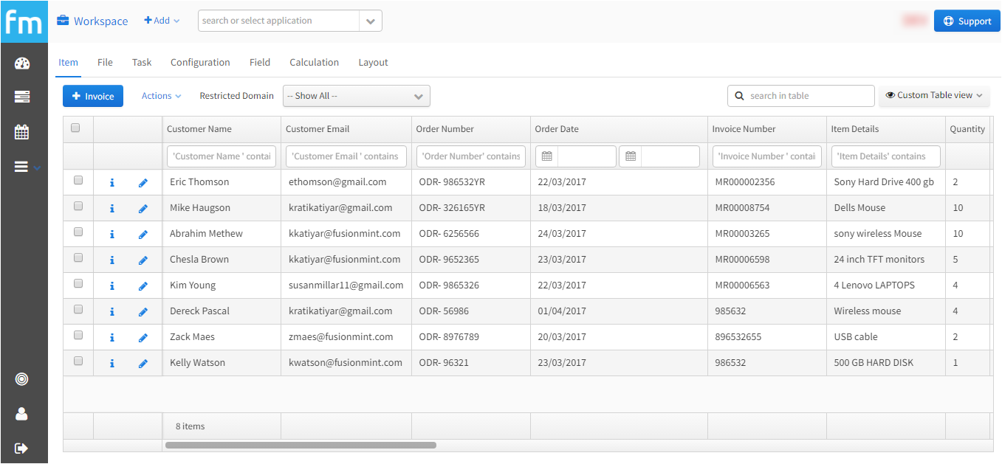This screenshot has height=464, width=1002.
Task: View info for Mike Haugson row
Action: pyautogui.click(x=112, y=209)
